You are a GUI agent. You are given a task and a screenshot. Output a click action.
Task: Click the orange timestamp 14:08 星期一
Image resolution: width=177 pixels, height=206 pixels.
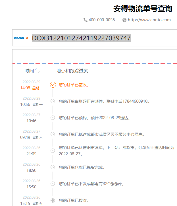[x=32, y=88]
